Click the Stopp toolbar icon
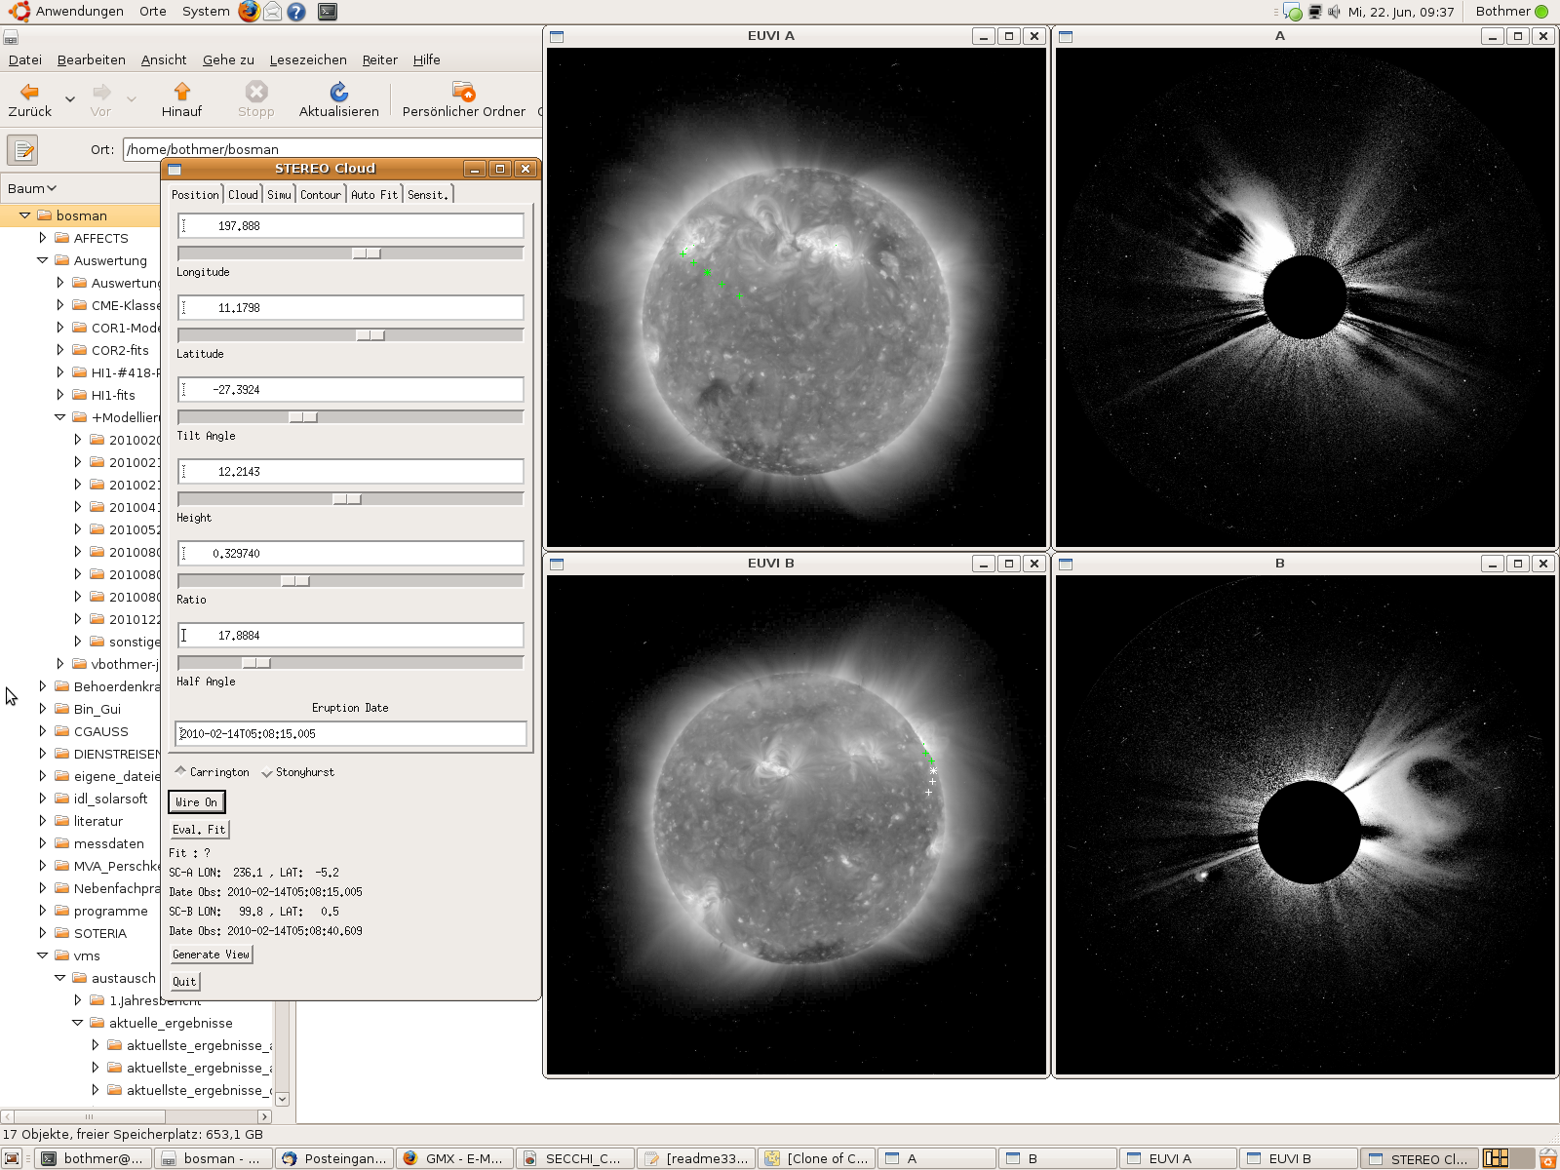Screen dimensions: 1560x1170 (x=255, y=92)
